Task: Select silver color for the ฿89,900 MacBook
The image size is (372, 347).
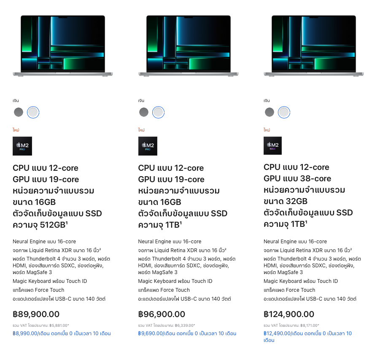Action: (33, 112)
